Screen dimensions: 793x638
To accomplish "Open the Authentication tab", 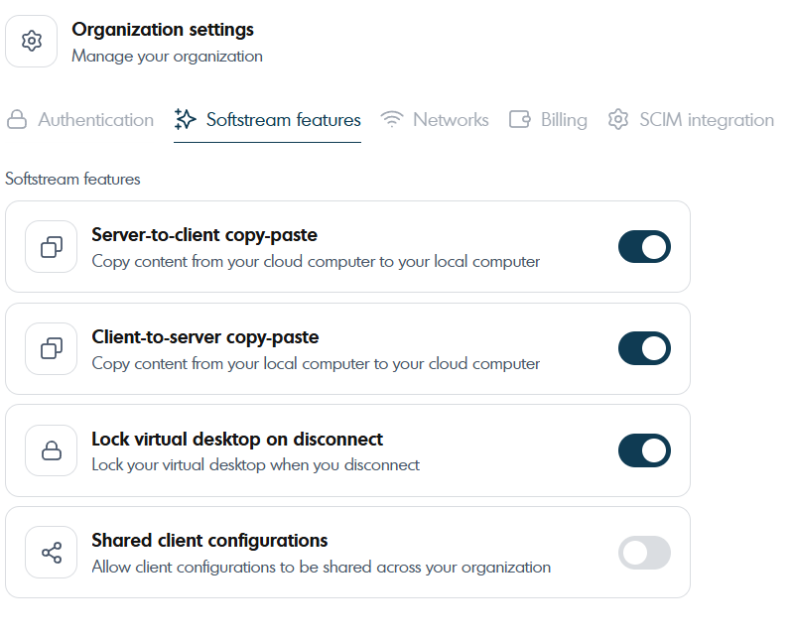I will pyautogui.click(x=80, y=120).
